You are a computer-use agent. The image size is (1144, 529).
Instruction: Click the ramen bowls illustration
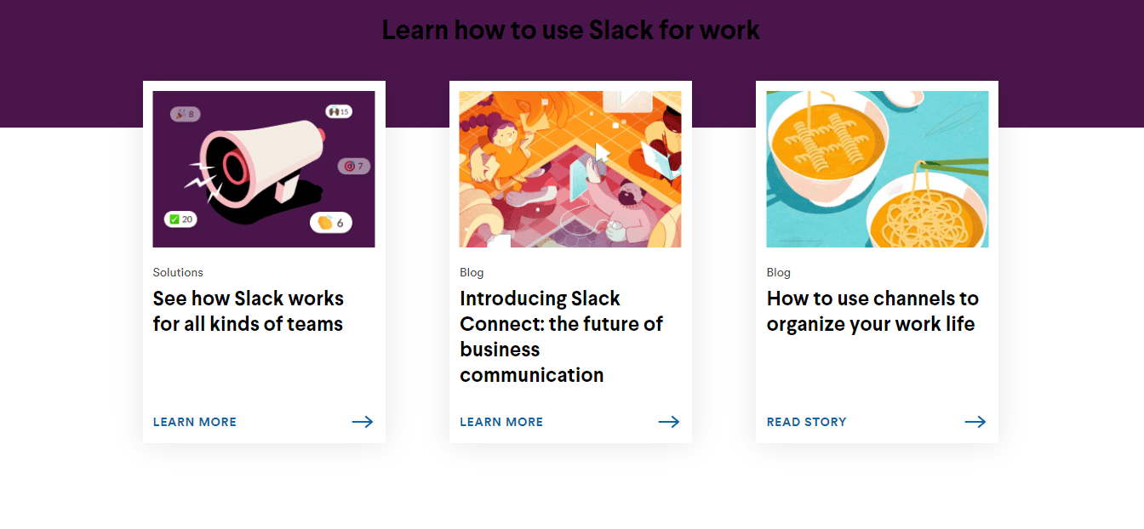click(x=877, y=168)
